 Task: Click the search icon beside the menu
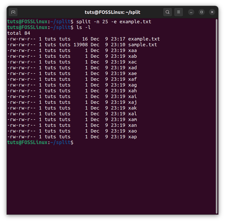(168, 12)
